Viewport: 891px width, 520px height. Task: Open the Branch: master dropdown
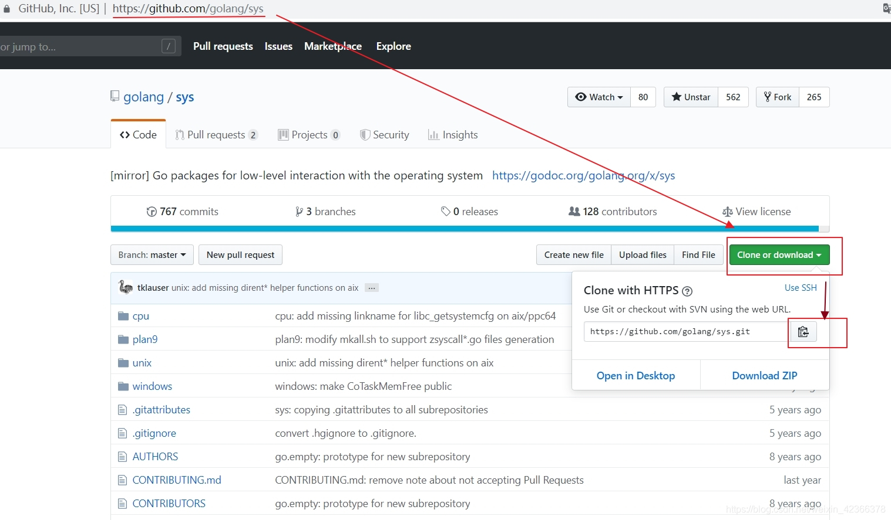coord(152,255)
